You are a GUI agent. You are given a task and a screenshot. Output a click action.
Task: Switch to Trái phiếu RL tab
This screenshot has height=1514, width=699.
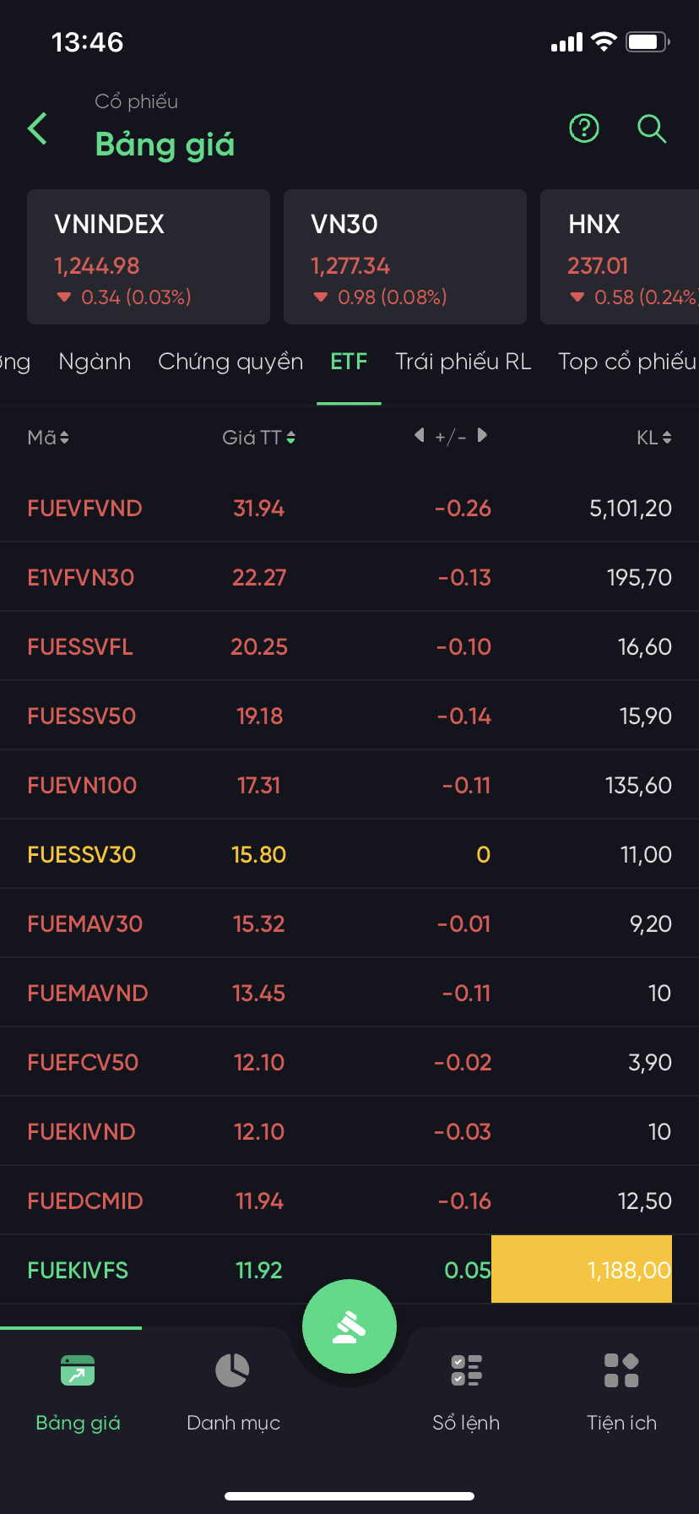point(463,362)
